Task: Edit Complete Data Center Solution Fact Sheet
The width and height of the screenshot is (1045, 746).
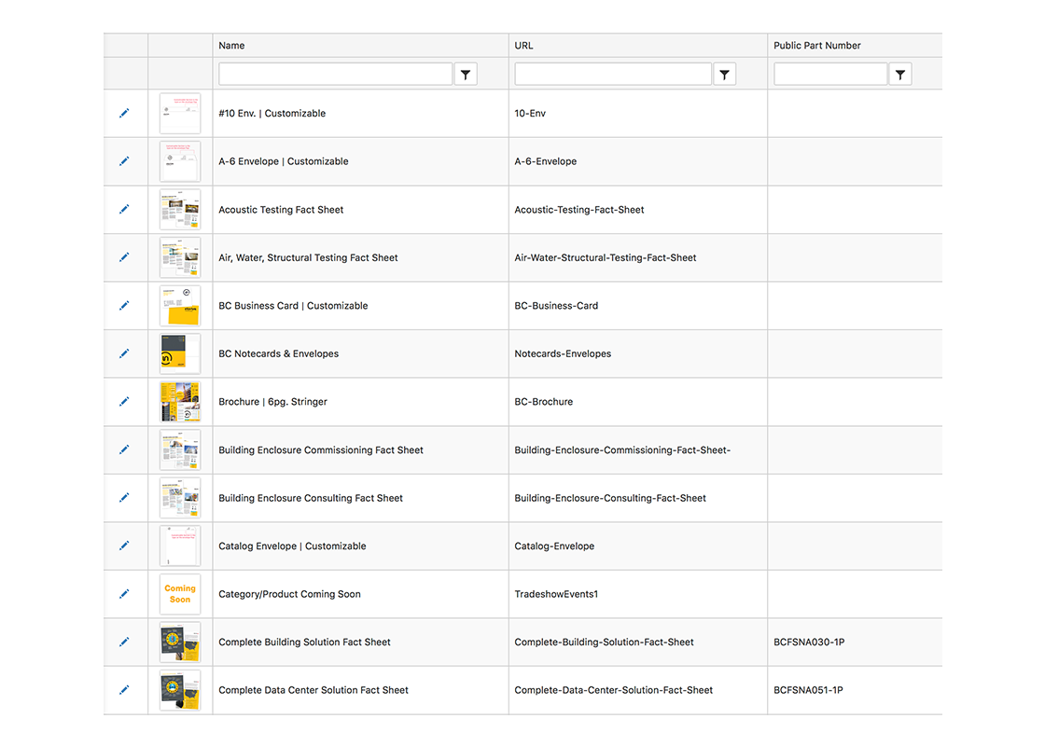Action: 124,690
